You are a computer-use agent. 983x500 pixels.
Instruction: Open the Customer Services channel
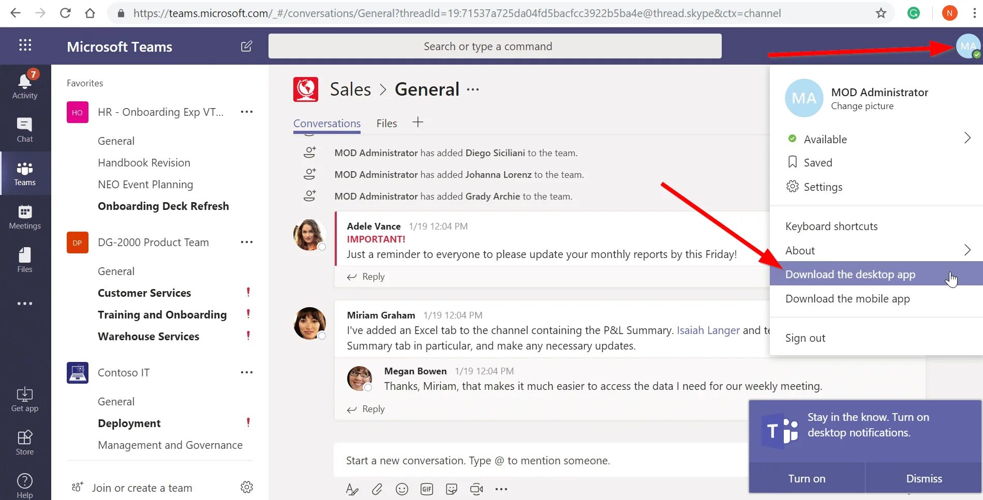tap(144, 293)
